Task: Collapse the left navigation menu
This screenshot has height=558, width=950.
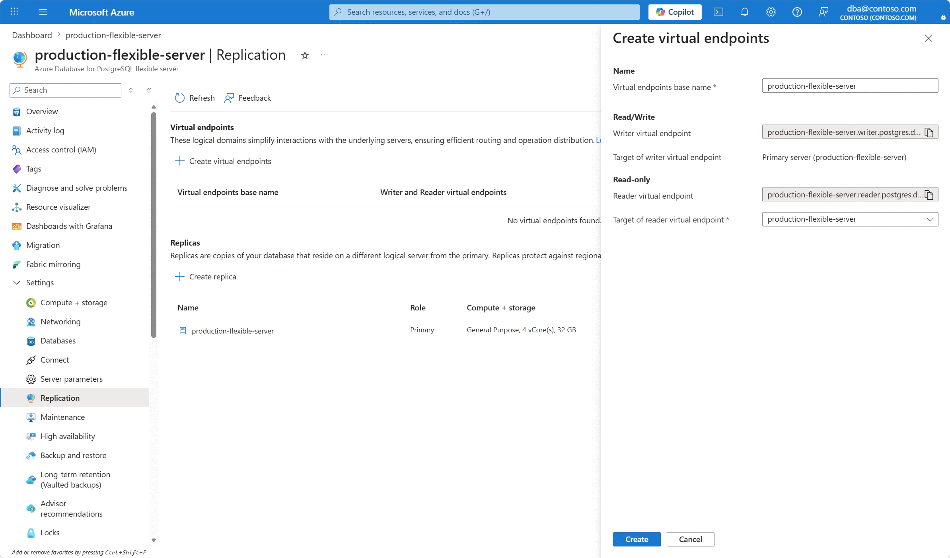Action: point(149,90)
